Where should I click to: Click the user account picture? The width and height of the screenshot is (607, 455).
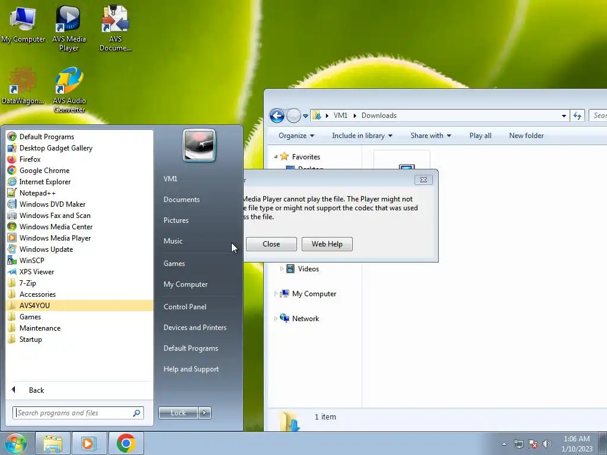pyautogui.click(x=199, y=146)
